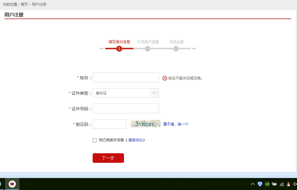The width and height of the screenshot is (297, 190).
Task: Expand hidden tray icons with the chevron
Action: point(253,184)
